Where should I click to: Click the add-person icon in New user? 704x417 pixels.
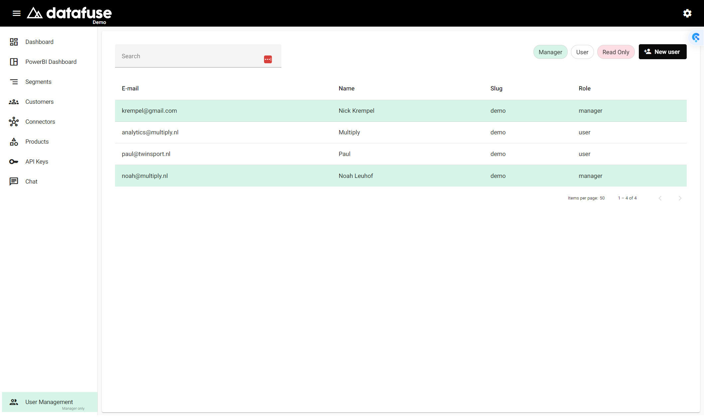pos(647,52)
